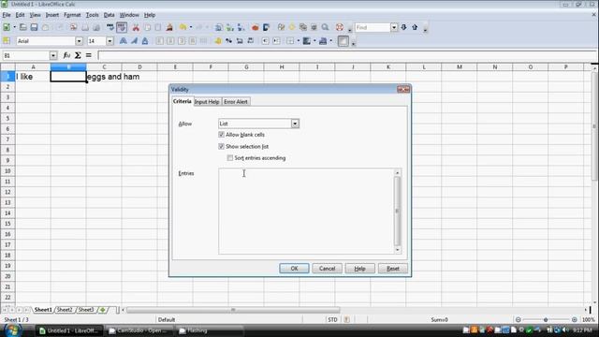Click Help button in Validity dialog
Viewport: 599px width, 337px height.
[x=359, y=269]
